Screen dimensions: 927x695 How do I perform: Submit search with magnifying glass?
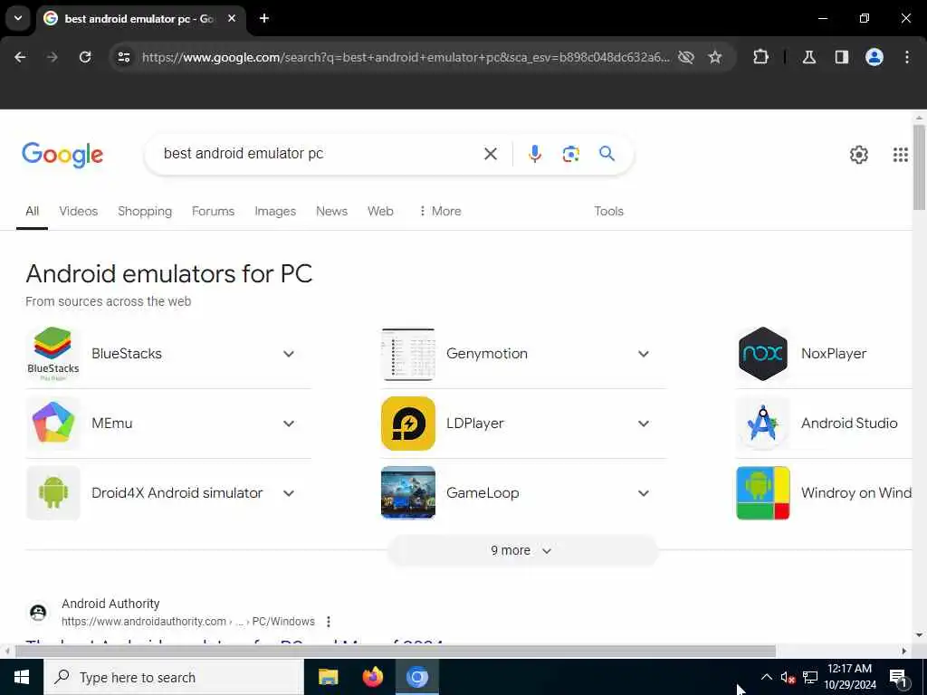coord(607,154)
